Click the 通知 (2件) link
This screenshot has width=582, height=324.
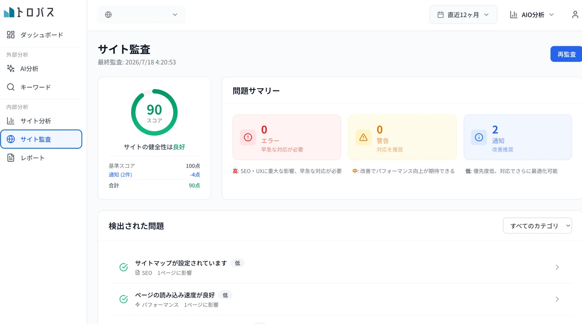(x=120, y=175)
